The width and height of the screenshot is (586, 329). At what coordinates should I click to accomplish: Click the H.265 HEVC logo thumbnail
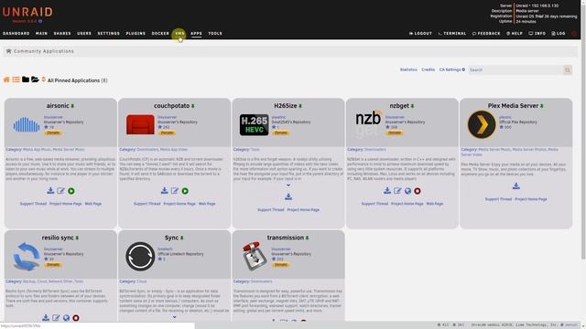coord(255,124)
